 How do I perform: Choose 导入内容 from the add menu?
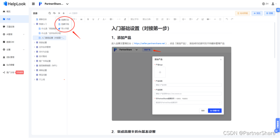64,29
